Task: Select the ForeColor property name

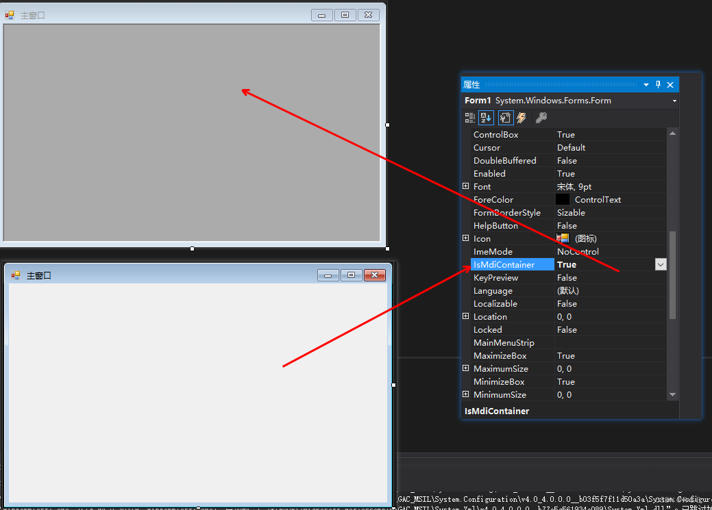Action: click(493, 200)
